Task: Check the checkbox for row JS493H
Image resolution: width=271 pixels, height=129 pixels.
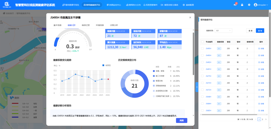Action: point(202,55)
